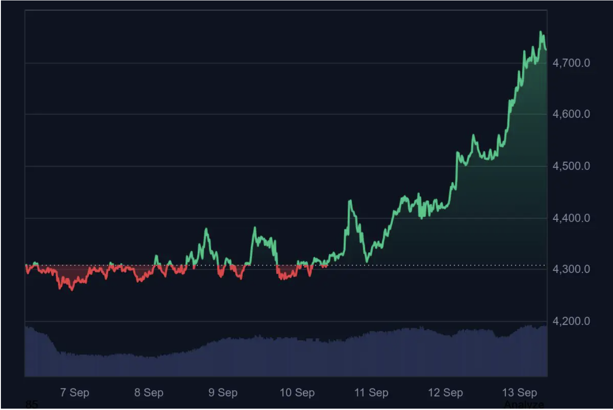The height and width of the screenshot is (410, 613).
Task: Click the sharp green spike before 11 Sep
Action: click(350, 201)
